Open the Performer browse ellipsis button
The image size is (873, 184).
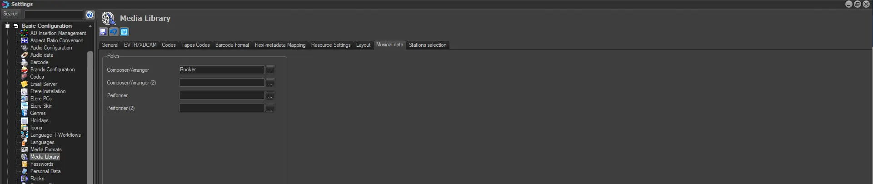pyautogui.click(x=270, y=95)
